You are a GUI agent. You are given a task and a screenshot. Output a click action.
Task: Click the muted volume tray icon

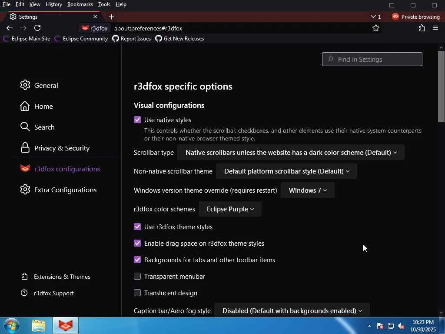[401, 326]
